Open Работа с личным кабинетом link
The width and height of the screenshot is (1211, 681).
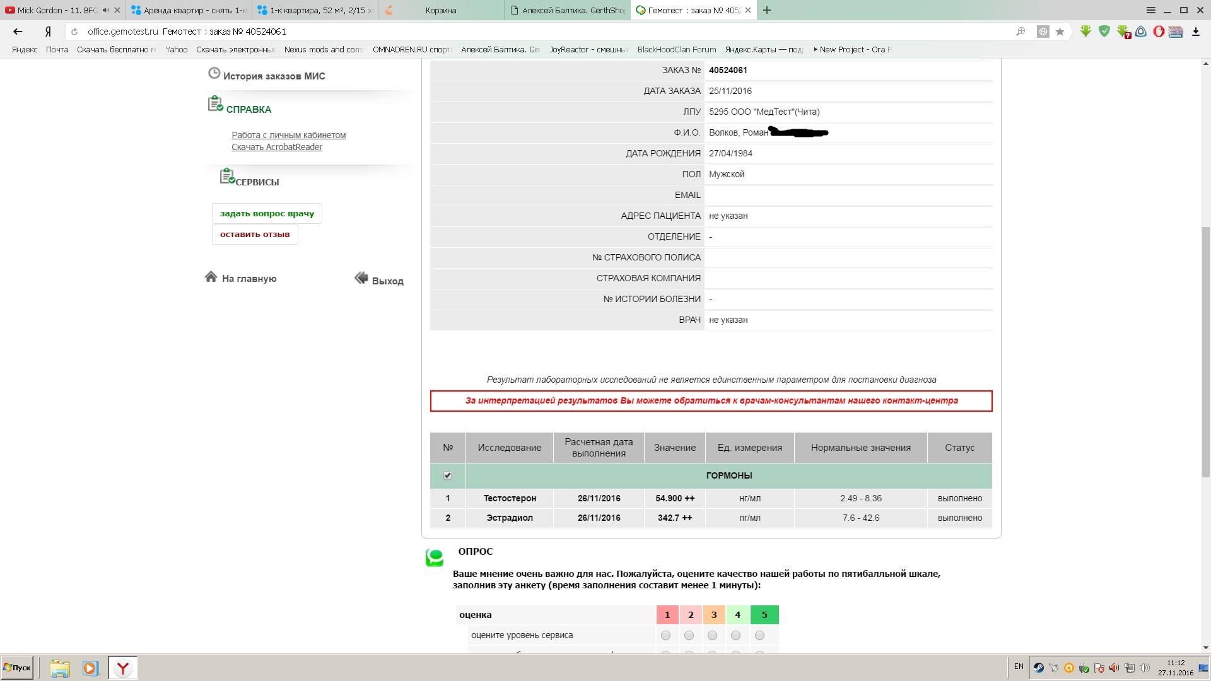pos(288,135)
